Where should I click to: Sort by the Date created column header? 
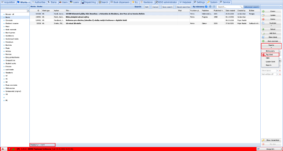click(x=231, y=11)
